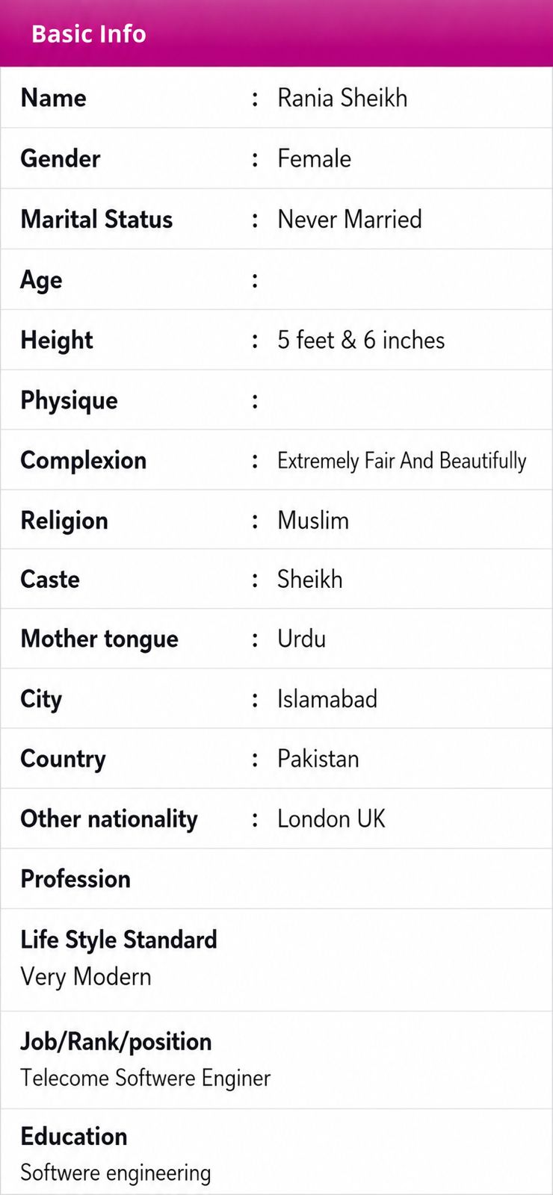Click the empty Physique row

click(276, 400)
